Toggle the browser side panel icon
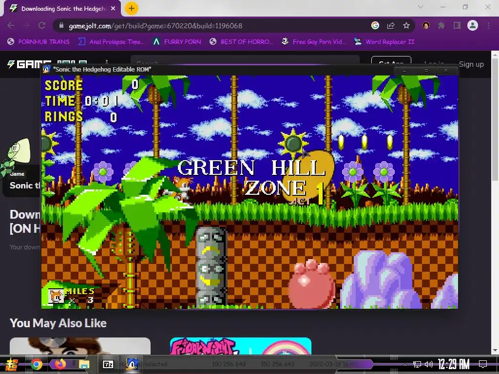The image size is (499, 374). (x=457, y=25)
